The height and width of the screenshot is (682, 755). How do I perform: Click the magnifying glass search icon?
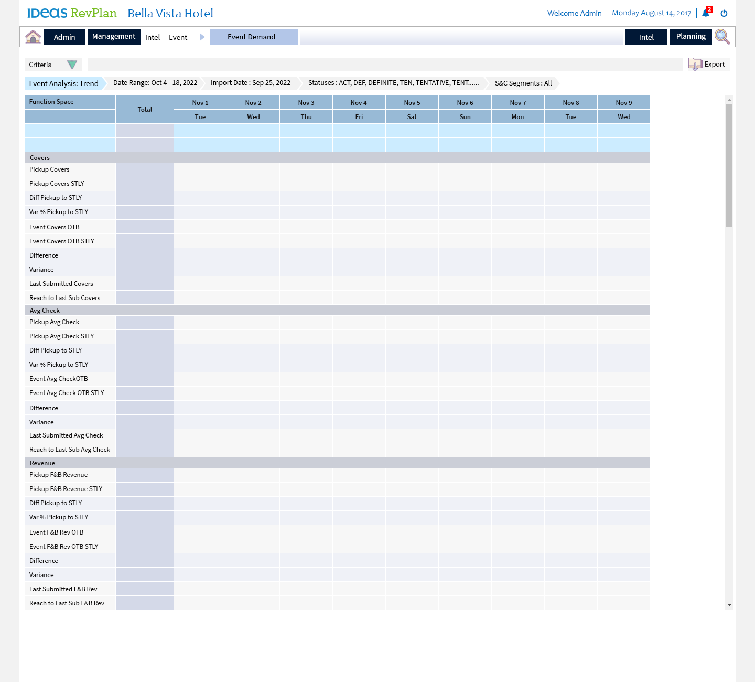point(722,37)
